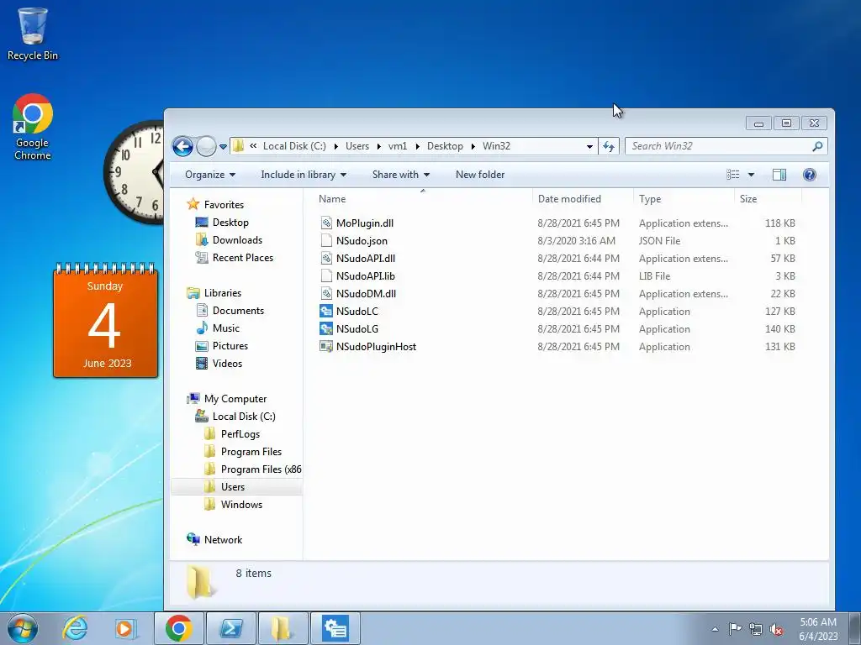This screenshot has width=861, height=645.
Task: Click the NSudo app button on the taskbar
Action: pyautogui.click(x=335, y=628)
